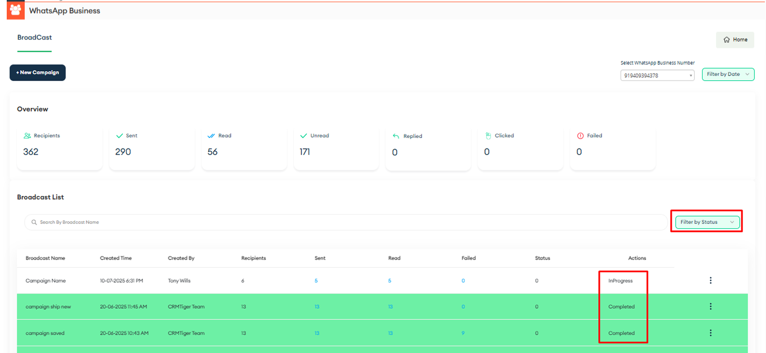Screen dimensions: 766x353
Task: Open Failed count 0 for Campaign Name
Action: click(x=463, y=281)
